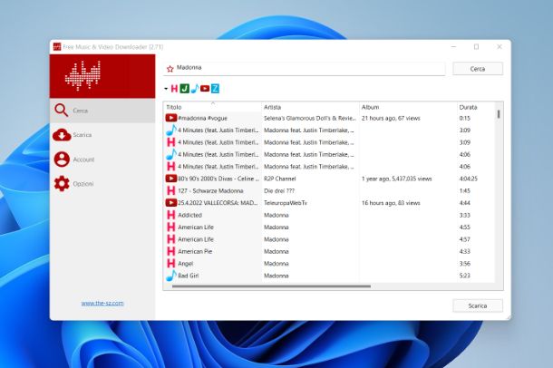Screen dimensions: 553x368
Task: Click artist cell Selena's Glamorous Doll's
Action: [310, 118]
